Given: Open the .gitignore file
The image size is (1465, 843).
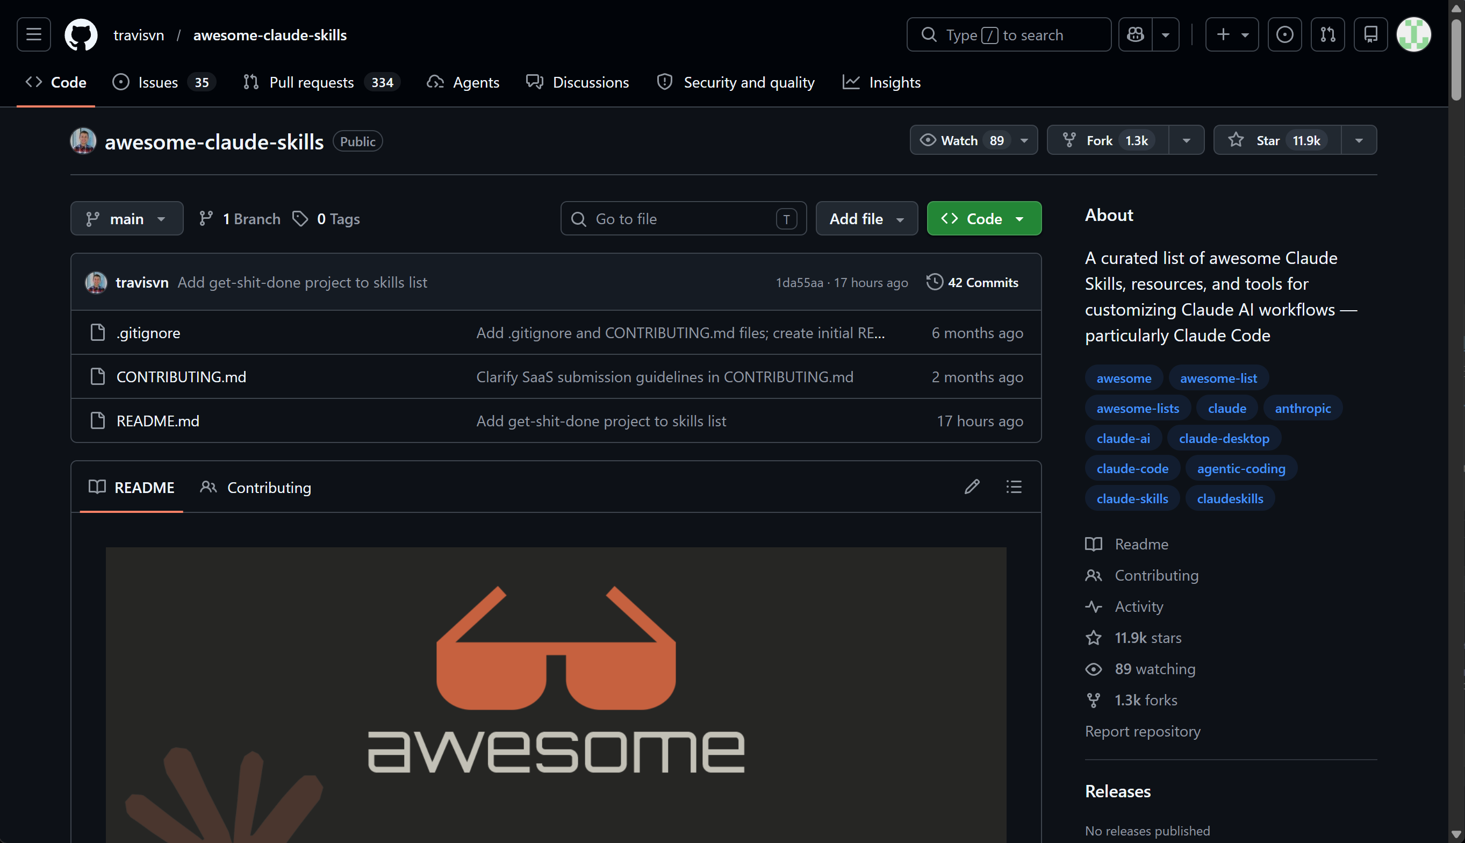Looking at the screenshot, I should point(148,332).
